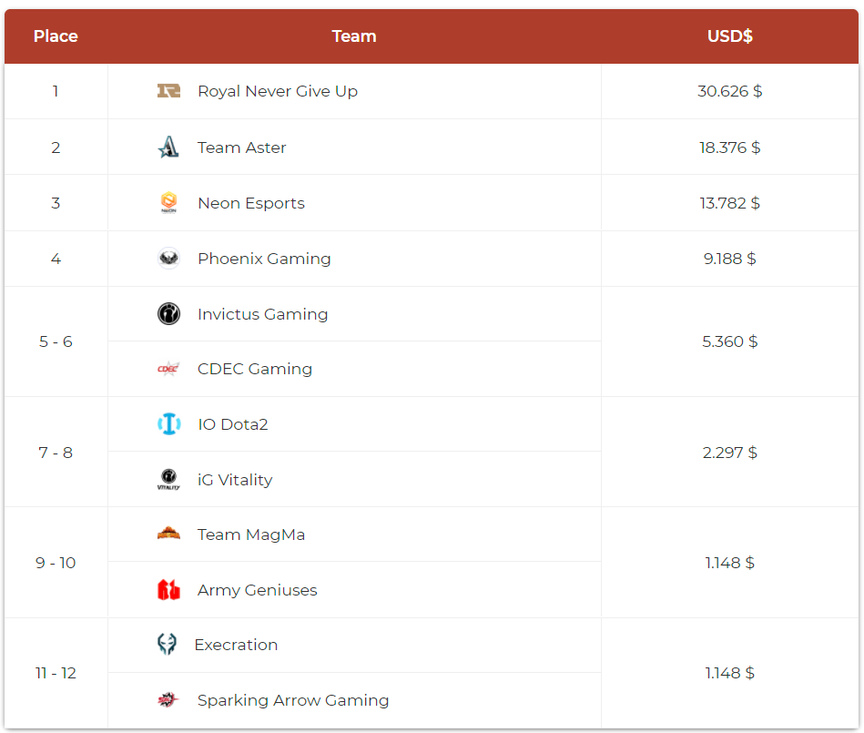Click the Team column header
Image resolution: width=864 pixels, height=733 pixels.
[354, 36]
